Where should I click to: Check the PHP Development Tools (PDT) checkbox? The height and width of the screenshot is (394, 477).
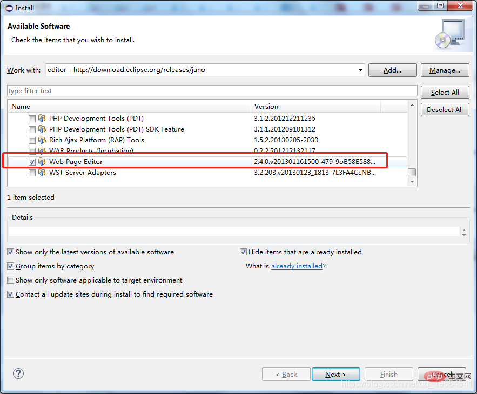[x=32, y=119]
